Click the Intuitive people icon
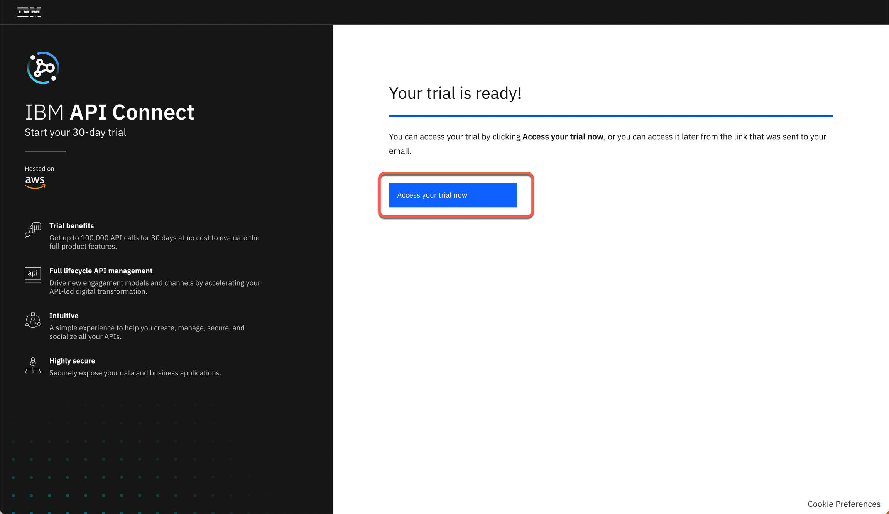Viewport: 889px width, 514px height. (33, 320)
